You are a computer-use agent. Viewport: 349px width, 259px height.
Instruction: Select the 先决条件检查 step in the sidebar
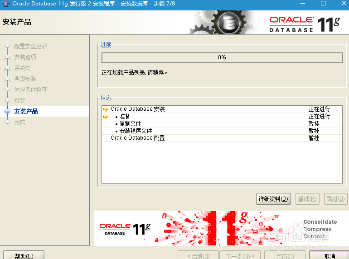(x=30, y=89)
